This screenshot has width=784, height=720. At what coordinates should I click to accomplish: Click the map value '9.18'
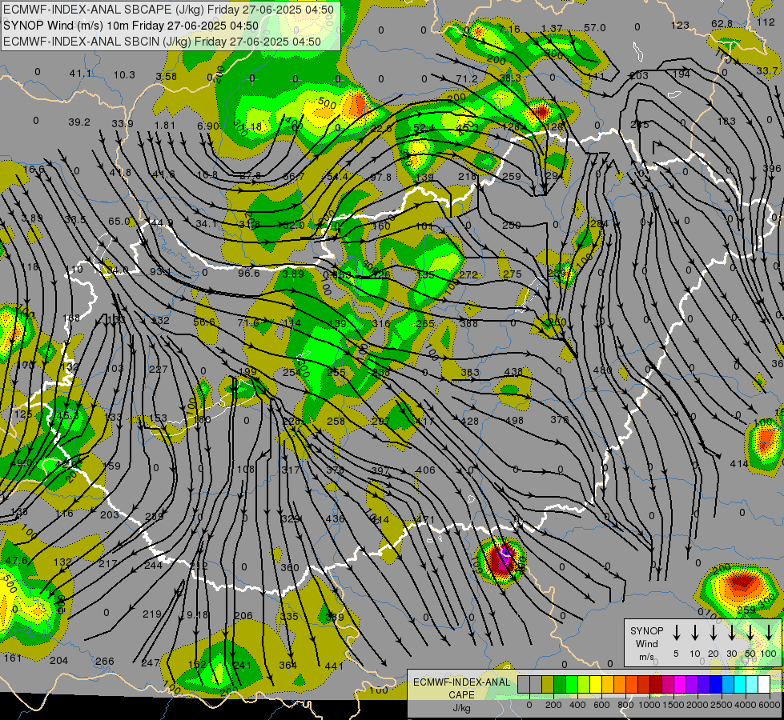pyautogui.click(x=197, y=614)
